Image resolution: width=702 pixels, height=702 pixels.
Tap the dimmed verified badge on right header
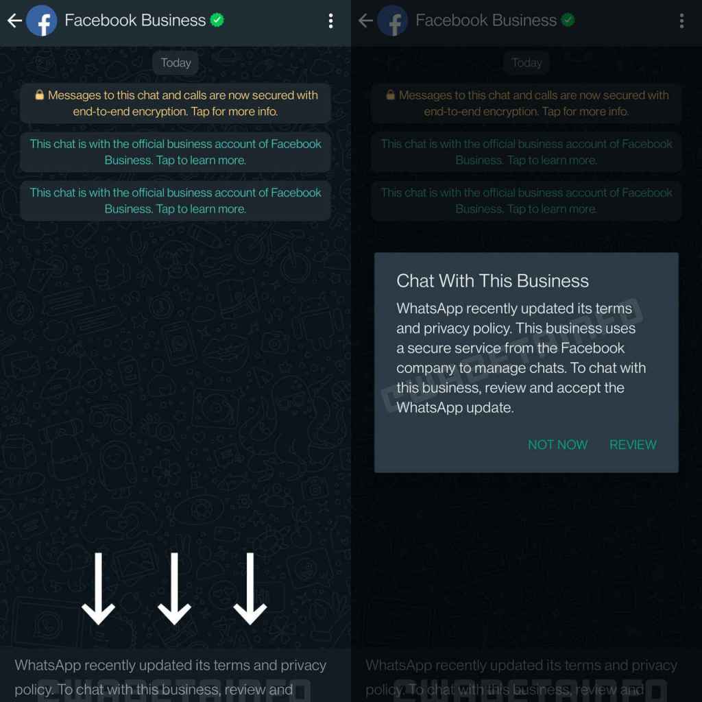pos(568,20)
